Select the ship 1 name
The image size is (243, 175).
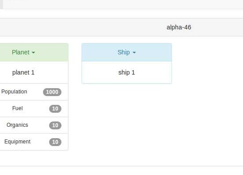pyautogui.click(x=127, y=72)
